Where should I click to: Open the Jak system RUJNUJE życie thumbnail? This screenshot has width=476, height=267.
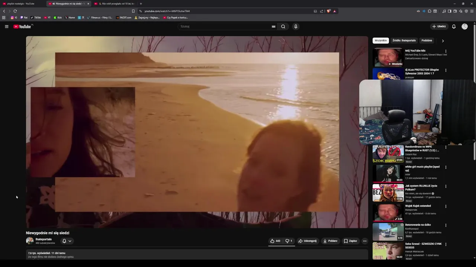pos(388,192)
